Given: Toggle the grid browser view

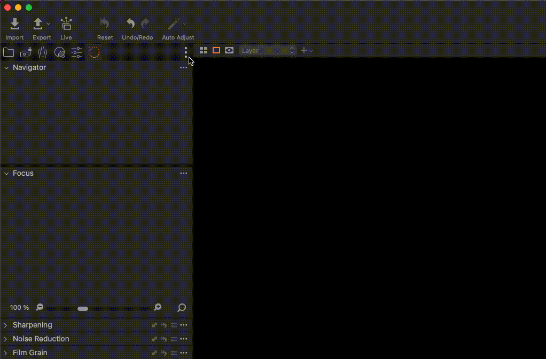Looking at the screenshot, I should [x=204, y=50].
